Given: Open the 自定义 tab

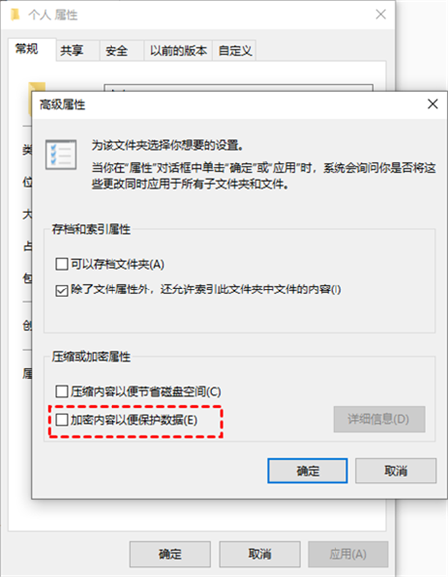Looking at the screenshot, I should (235, 50).
